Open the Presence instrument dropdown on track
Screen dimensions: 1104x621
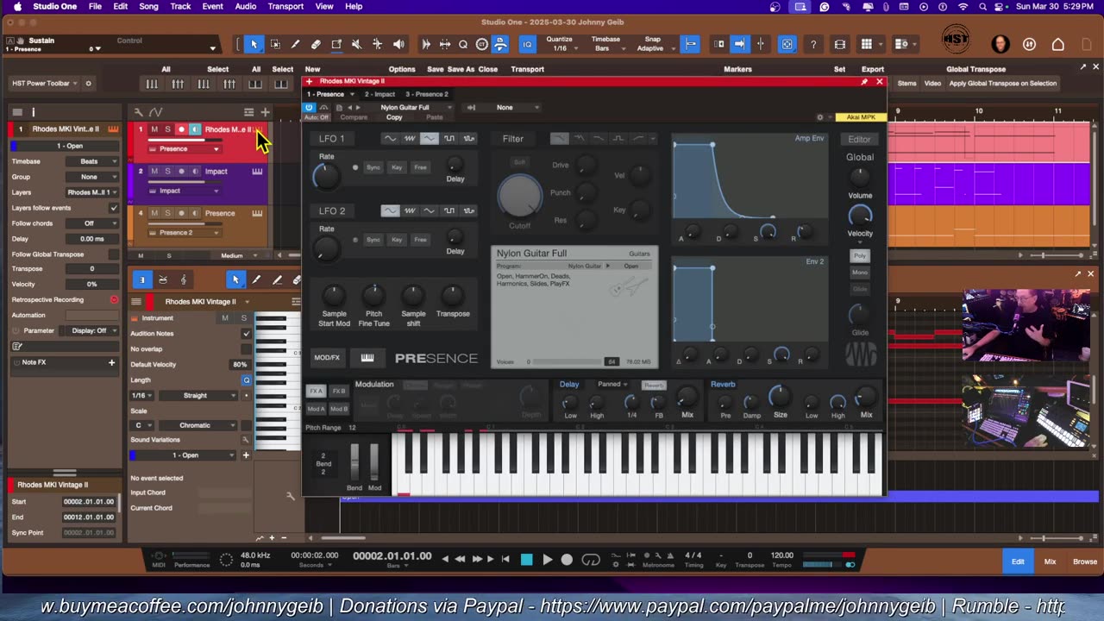coord(185,149)
